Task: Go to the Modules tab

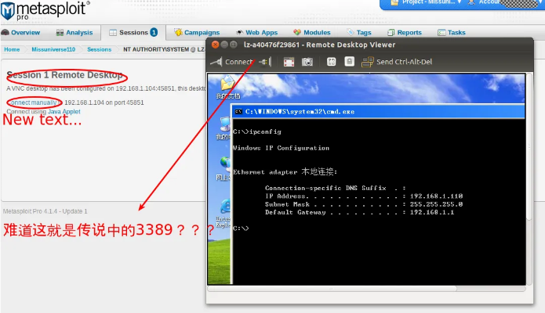Action: [x=312, y=33]
